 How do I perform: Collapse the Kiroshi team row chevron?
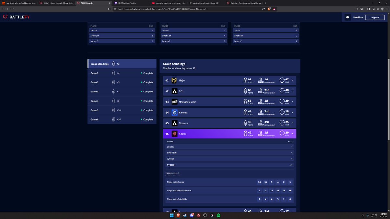pyautogui.click(x=292, y=134)
